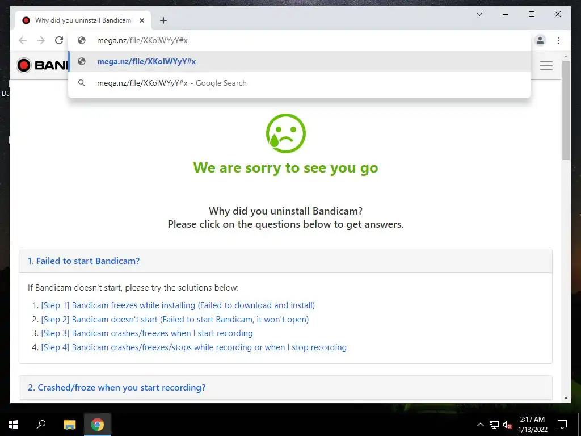Open '[Step 4] Bandicam crashes/freezes/stops while recording' link

194,347
